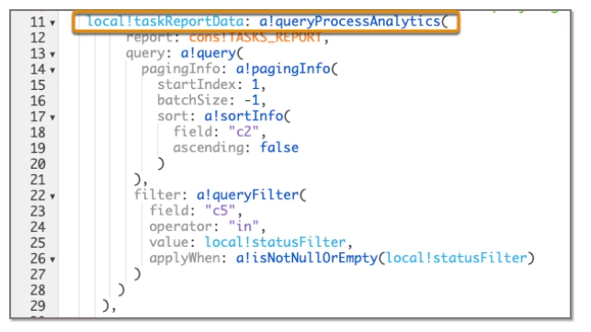Image resolution: width=591 pixels, height=332 pixels.
Task: Click the false boolean value
Action: [278, 148]
